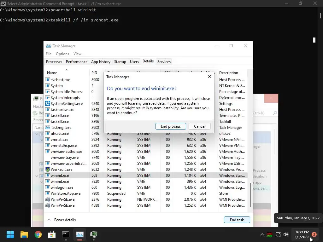
Task: Select taskkill.exe icon with PID 3896
Action: pyautogui.click(x=48, y=121)
